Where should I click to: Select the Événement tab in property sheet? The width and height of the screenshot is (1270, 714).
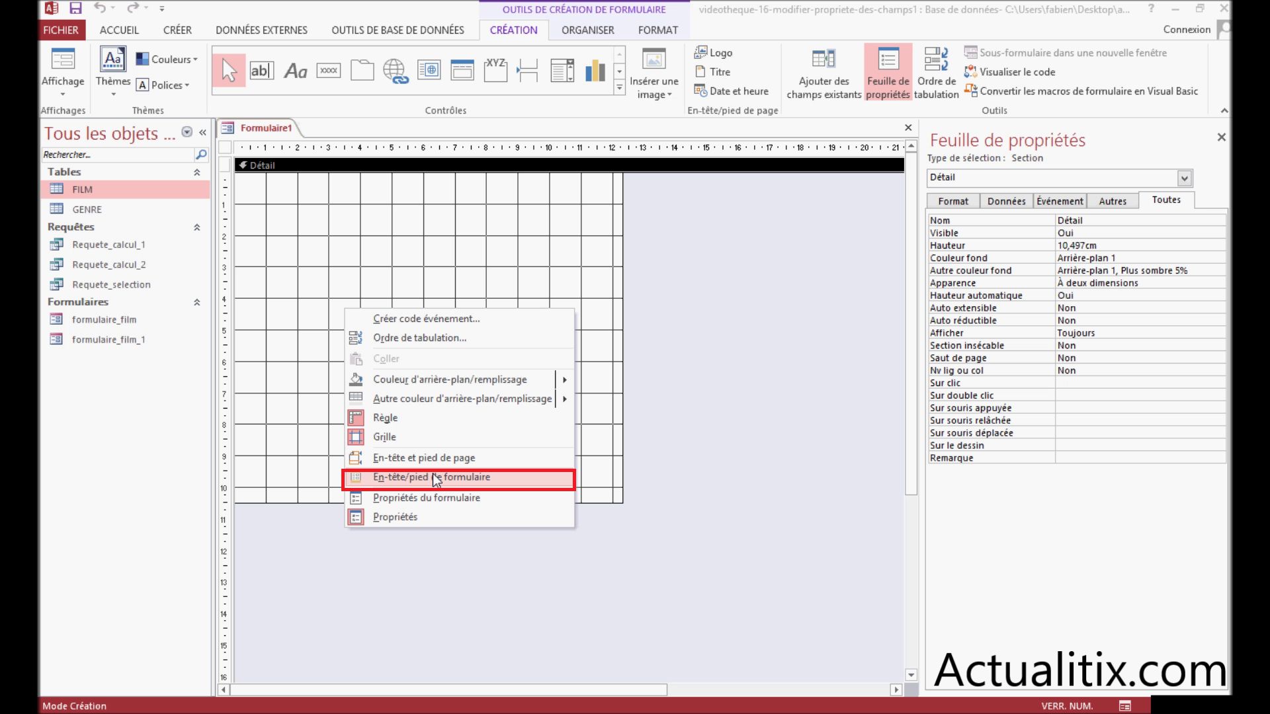coord(1060,201)
